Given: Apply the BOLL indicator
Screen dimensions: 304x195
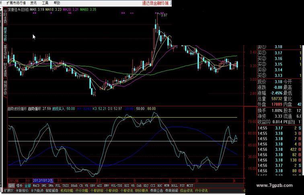Looking at the screenshot, I should coord(175,185).
